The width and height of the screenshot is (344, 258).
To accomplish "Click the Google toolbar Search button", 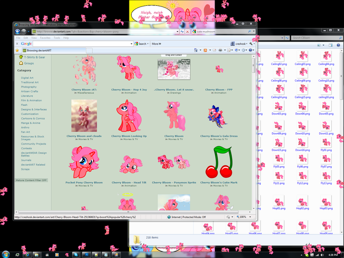I will (141, 44).
